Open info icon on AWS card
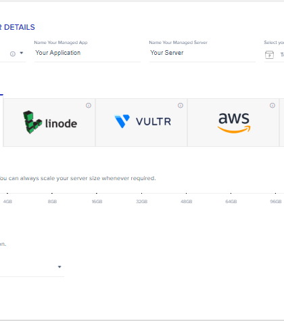This screenshot has width=284, height=321. coord(273,106)
